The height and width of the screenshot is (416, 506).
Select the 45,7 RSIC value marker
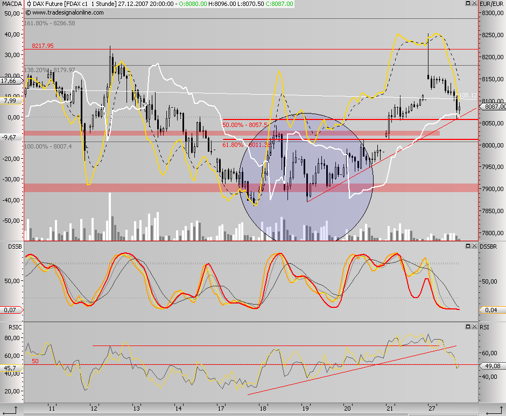(11, 368)
